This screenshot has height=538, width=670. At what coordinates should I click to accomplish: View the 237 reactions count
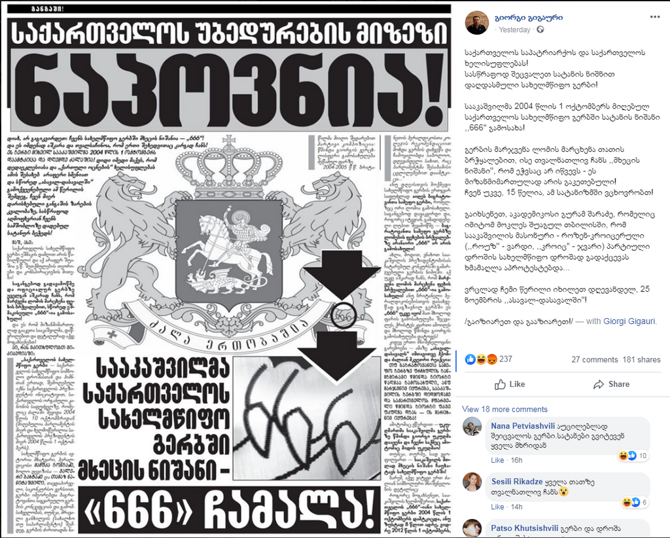[506, 359]
